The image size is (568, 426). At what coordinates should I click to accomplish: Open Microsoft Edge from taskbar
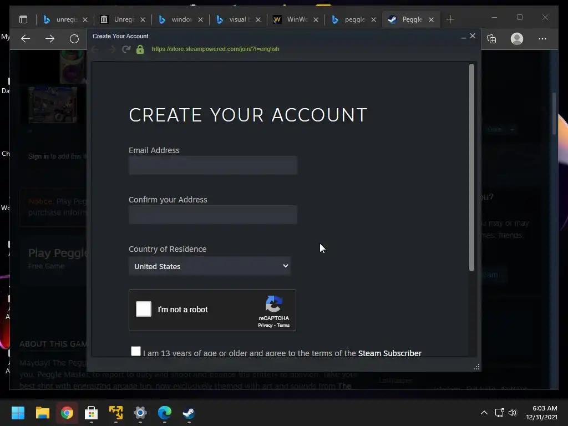coord(164,413)
